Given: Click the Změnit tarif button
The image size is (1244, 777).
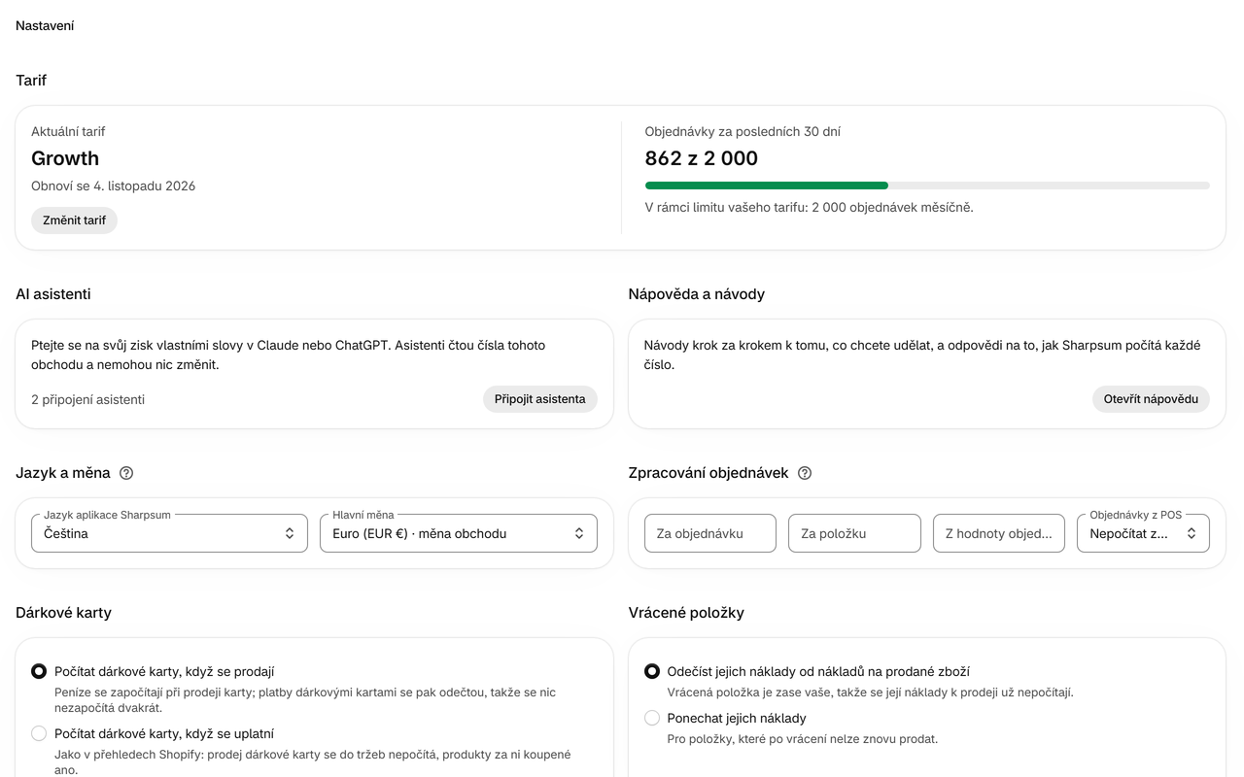Looking at the screenshot, I should [74, 220].
